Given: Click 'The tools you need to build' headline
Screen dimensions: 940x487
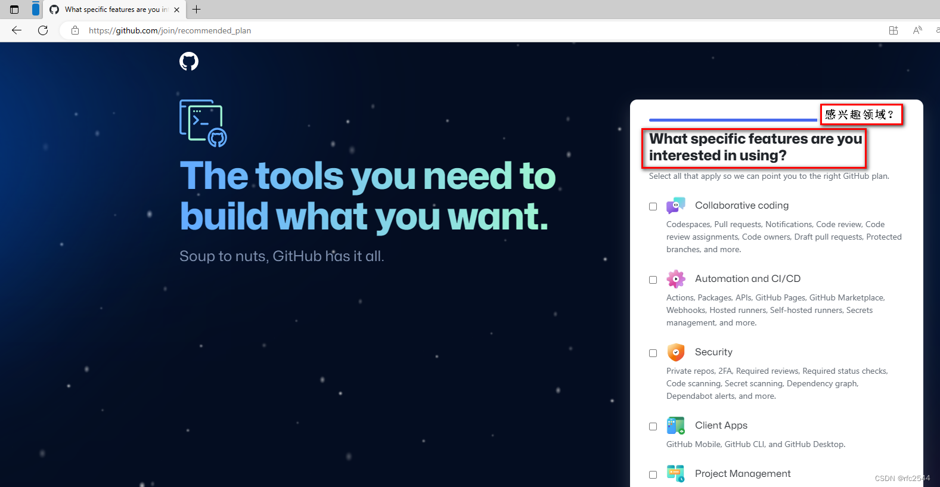Looking at the screenshot, I should 368,196.
